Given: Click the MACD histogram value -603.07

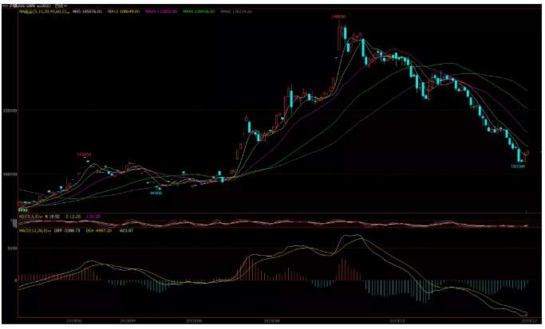Looking at the screenshot, I should [126, 230].
